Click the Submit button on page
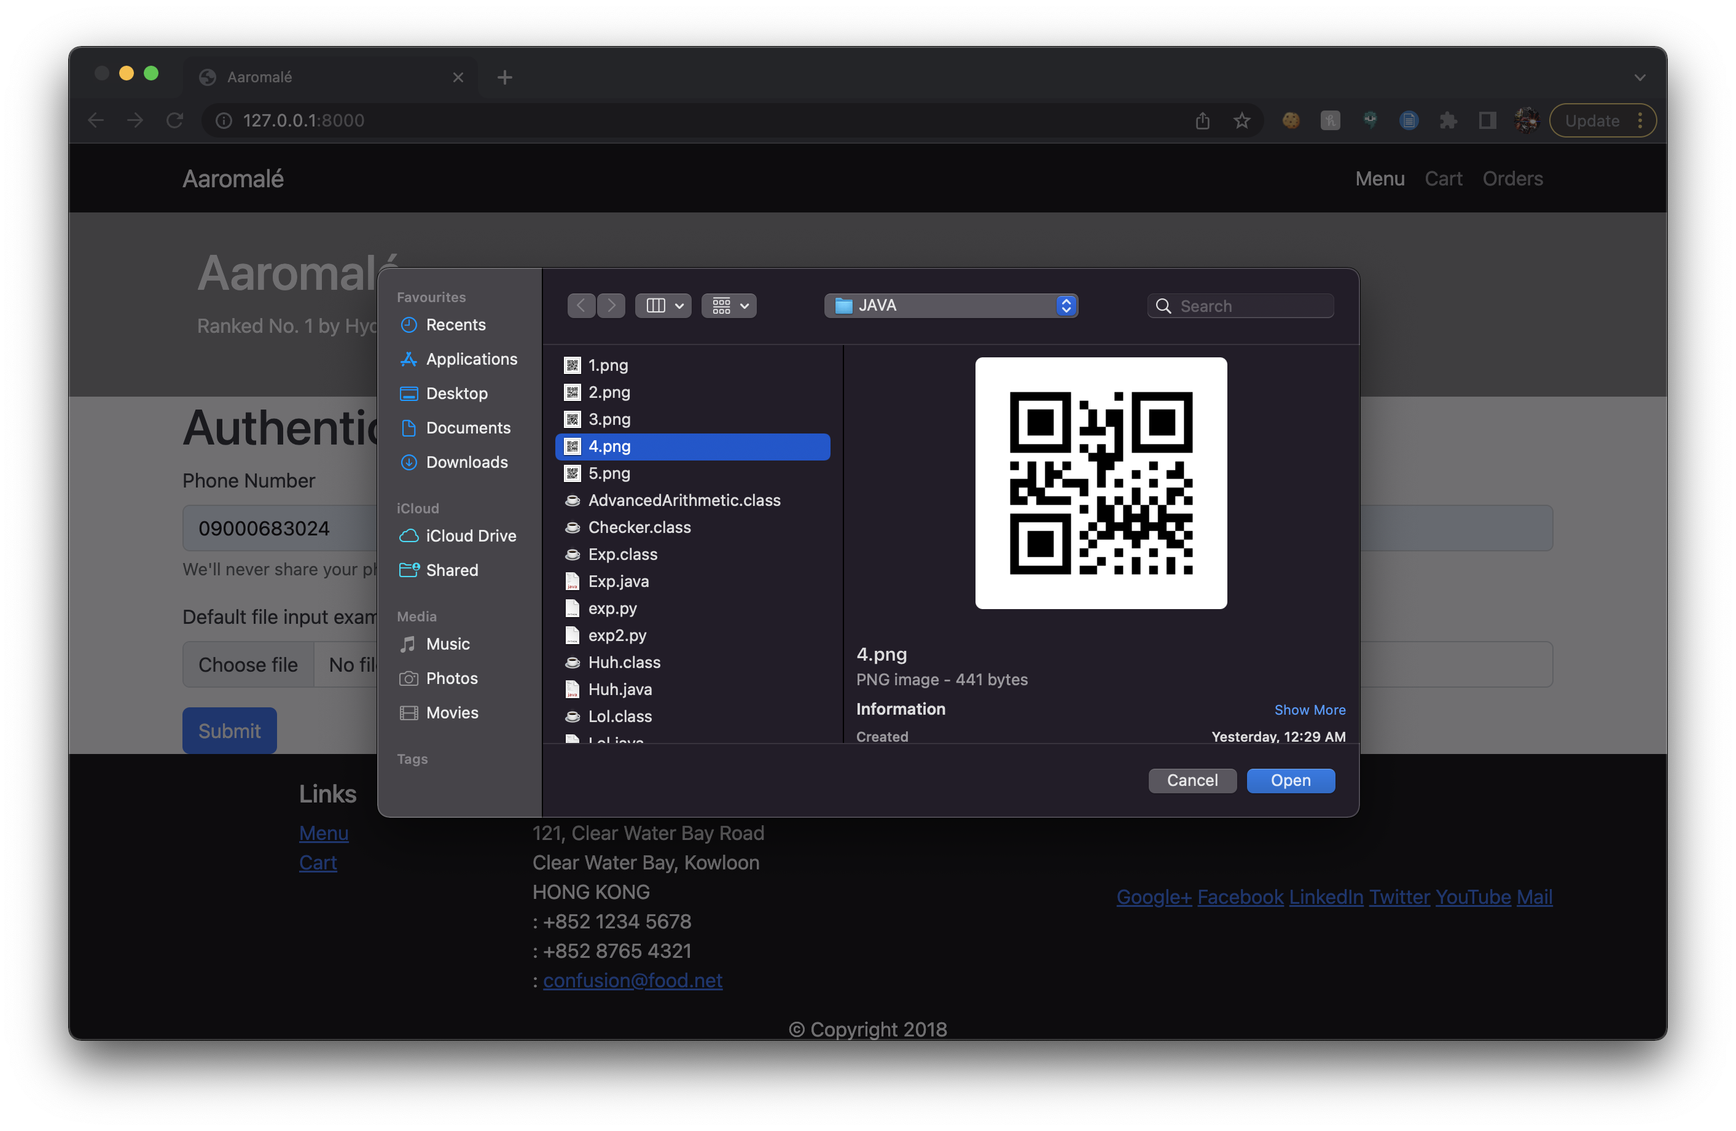This screenshot has width=1736, height=1131. point(229,731)
